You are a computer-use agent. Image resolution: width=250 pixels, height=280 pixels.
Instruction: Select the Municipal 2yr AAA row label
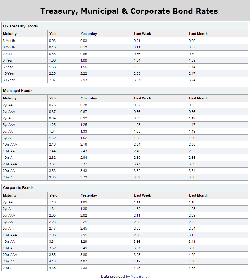(x=9, y=112)
